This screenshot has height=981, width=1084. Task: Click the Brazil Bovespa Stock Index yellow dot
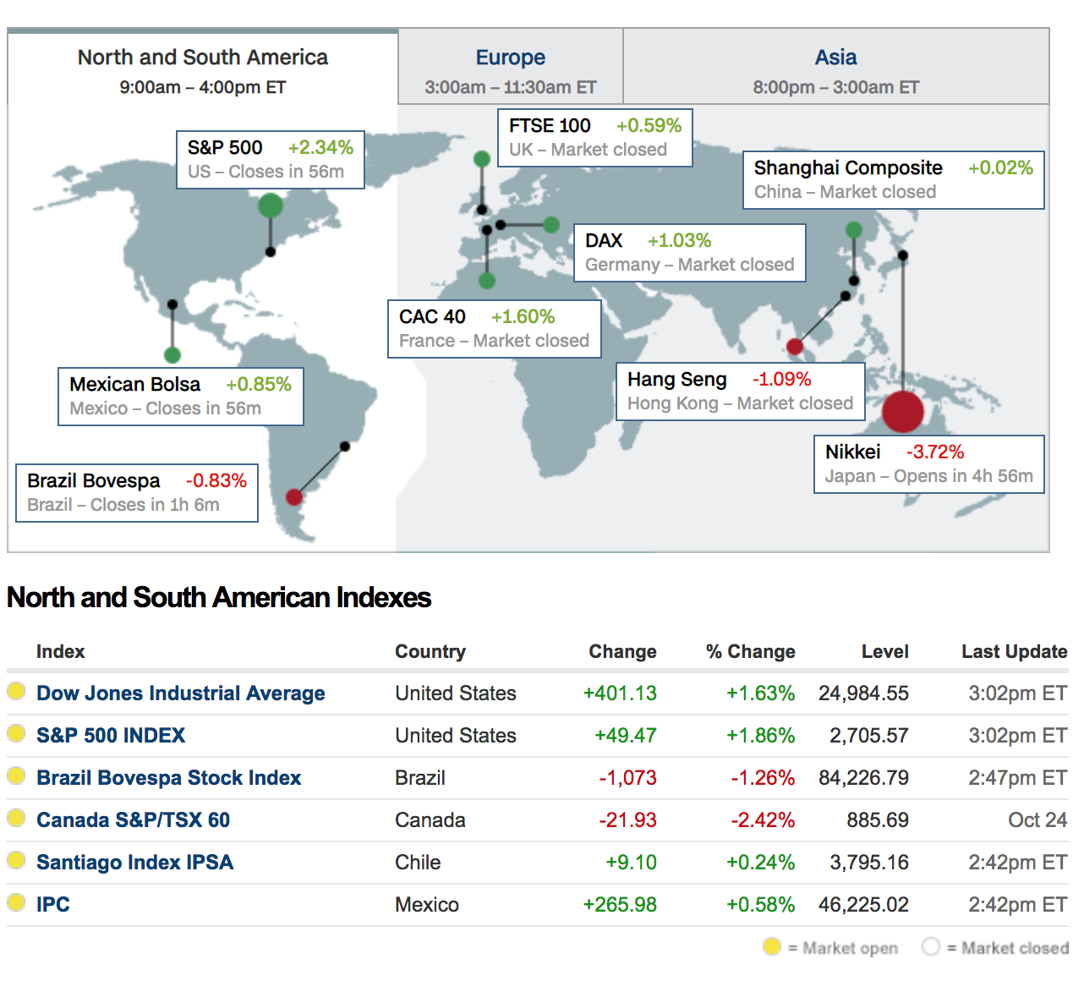16,775
